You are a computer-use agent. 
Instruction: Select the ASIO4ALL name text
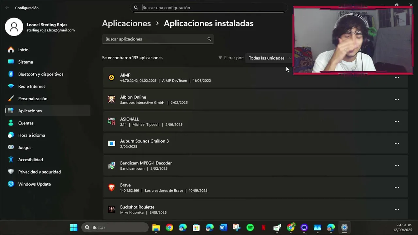point(129,119)
